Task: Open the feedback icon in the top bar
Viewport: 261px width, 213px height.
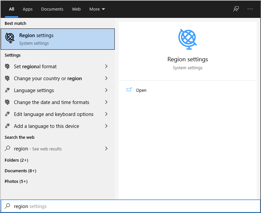Action: coord(236,9)
